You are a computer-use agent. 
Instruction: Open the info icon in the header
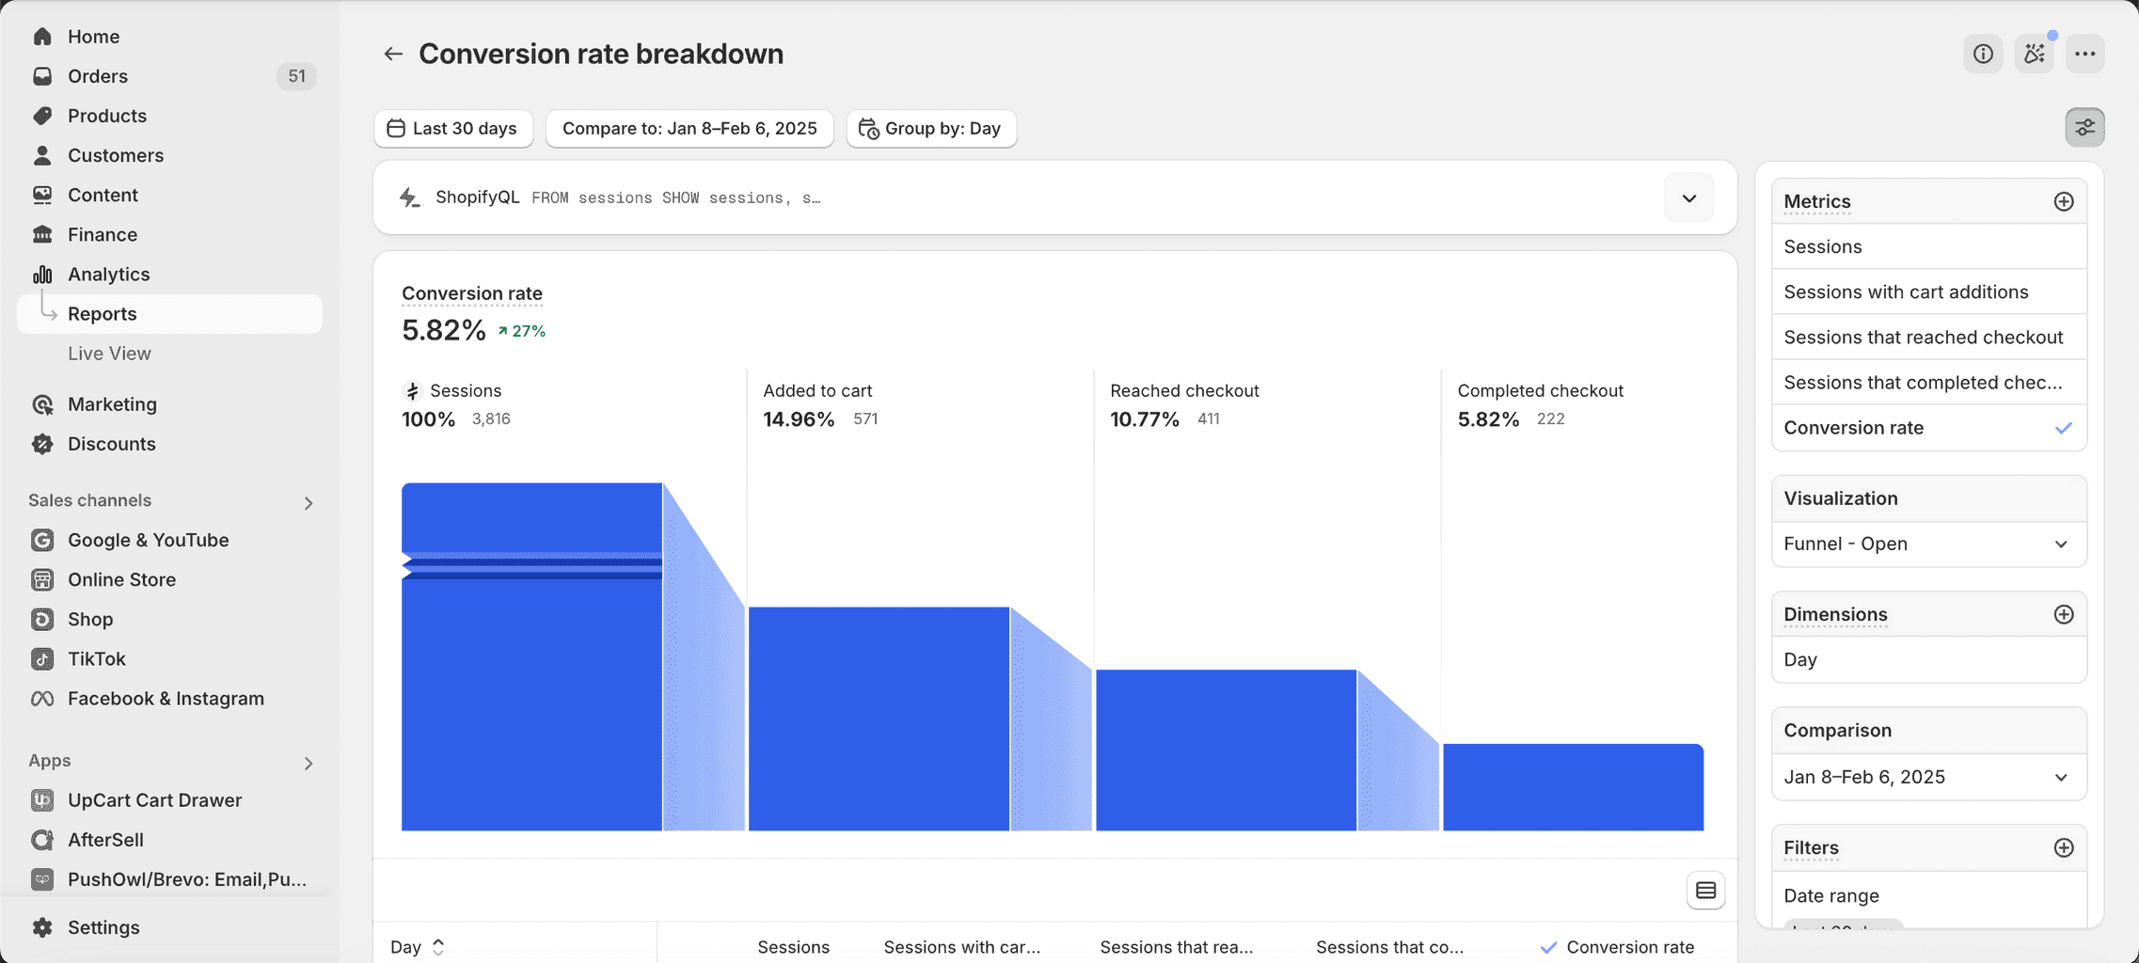pyautogui.click(x=1983, y=54)
